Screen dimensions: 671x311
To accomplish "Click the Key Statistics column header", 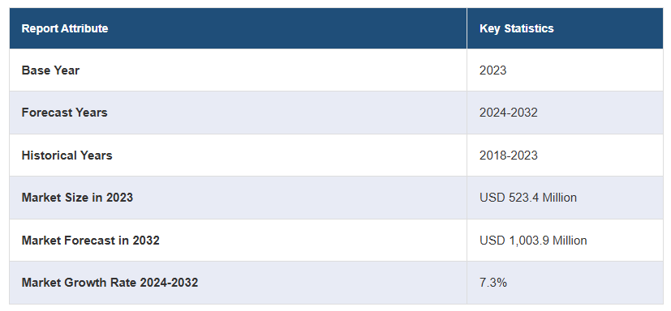I will (565, 28).
